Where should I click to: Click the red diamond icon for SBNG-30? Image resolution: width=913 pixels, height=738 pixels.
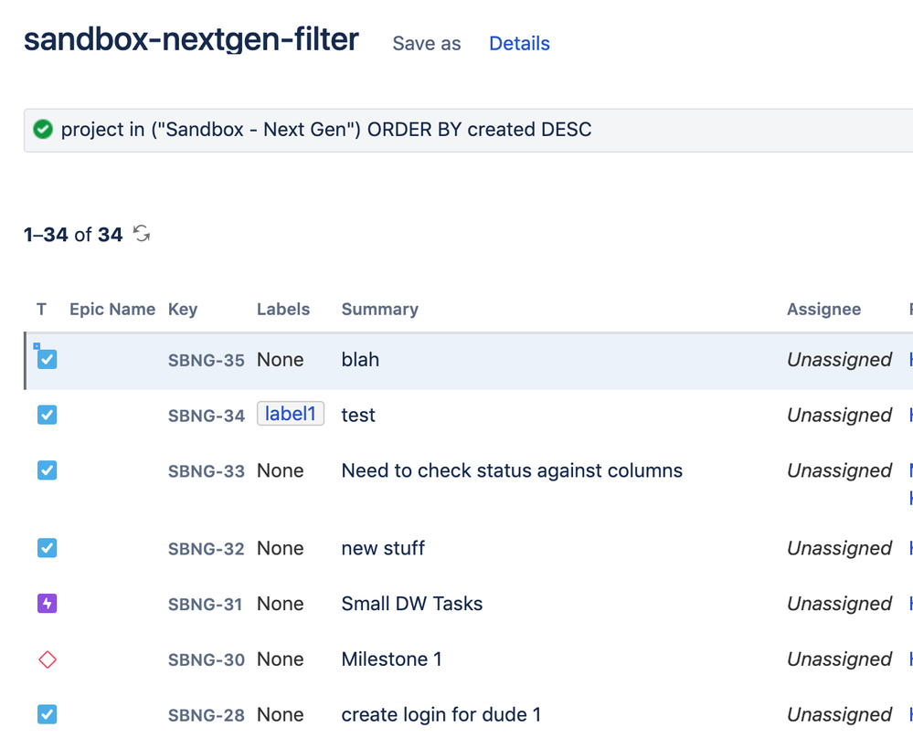pos(48,659)
